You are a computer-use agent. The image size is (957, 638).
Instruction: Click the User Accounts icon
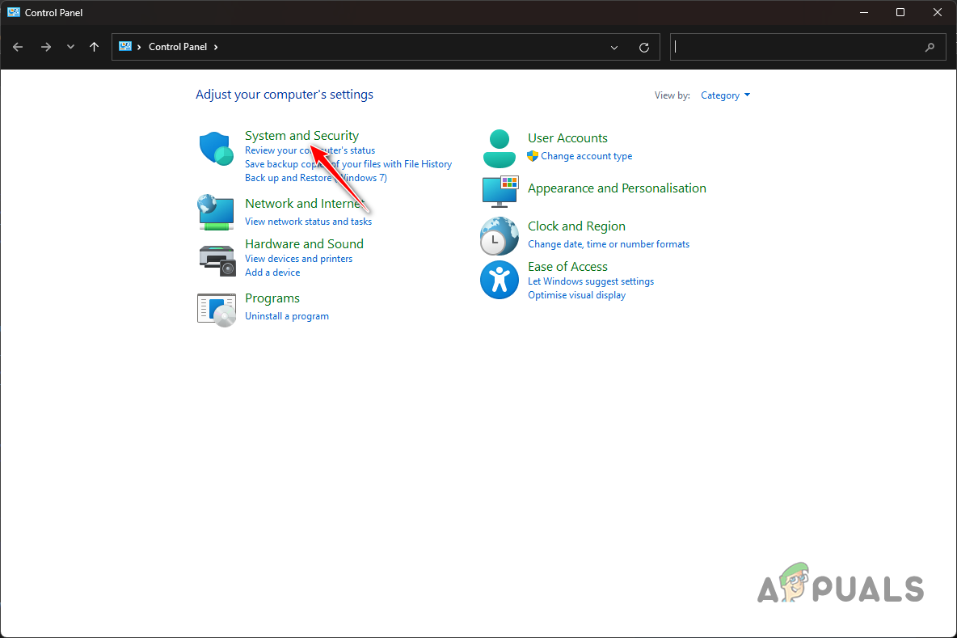pyautogui.click(x=499, y=148)
